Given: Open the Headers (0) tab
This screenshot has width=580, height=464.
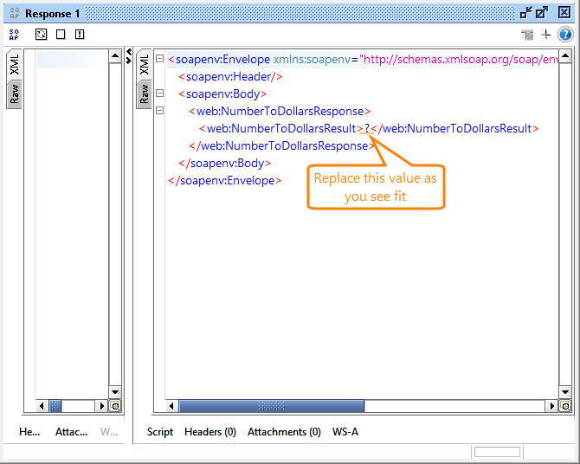Looking at the screenshot, I should coord(210,432).
